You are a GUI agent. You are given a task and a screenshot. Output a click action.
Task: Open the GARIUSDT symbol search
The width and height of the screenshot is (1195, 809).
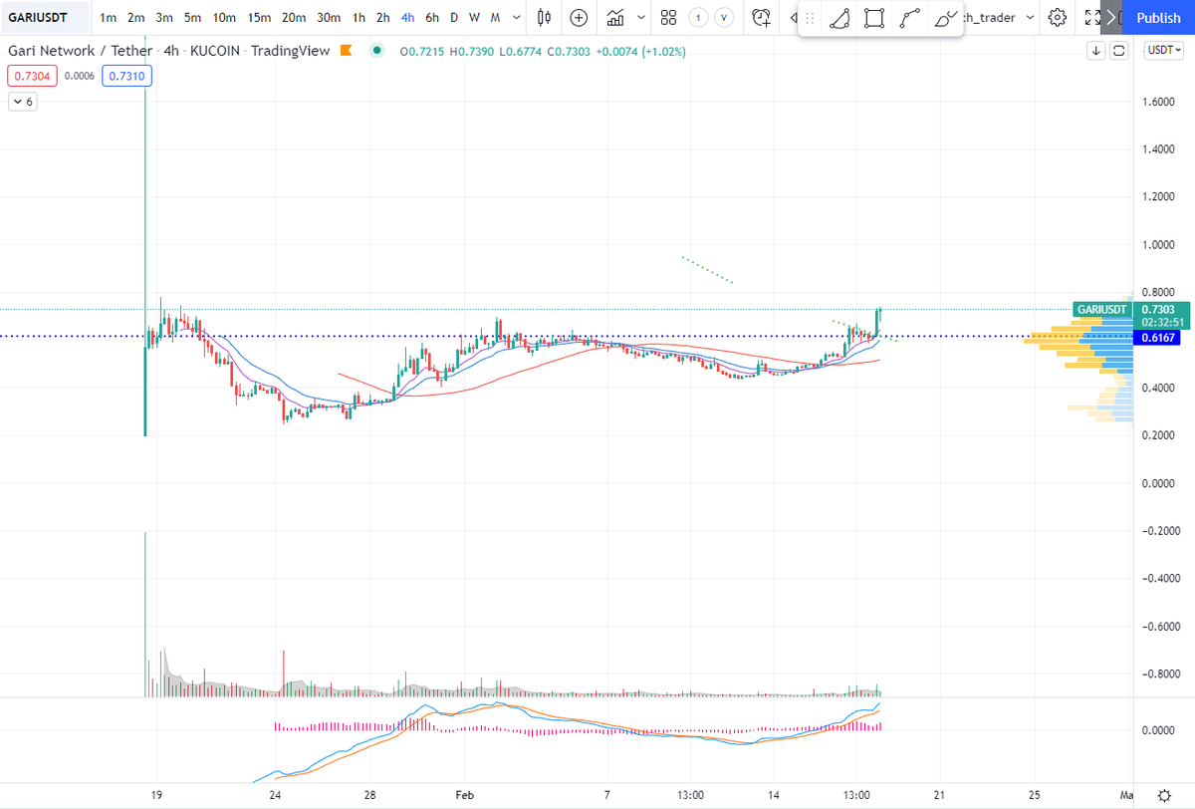(x=44, y=17)
